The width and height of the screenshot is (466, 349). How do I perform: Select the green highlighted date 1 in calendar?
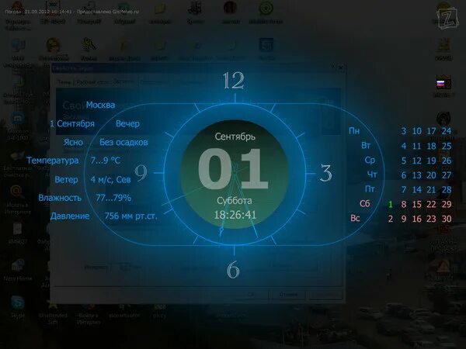click(x=391, y=204)
